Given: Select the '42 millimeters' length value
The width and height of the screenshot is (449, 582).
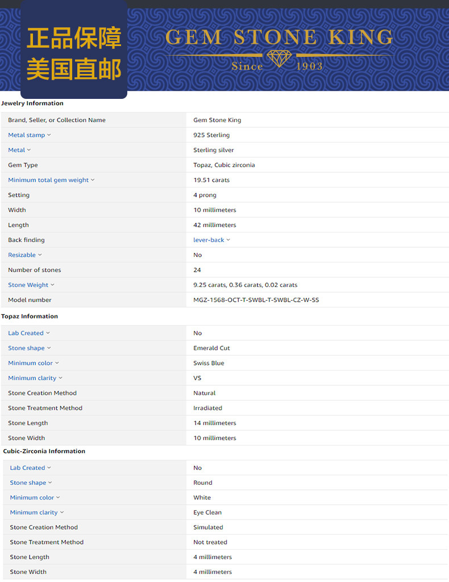Looking at the screenshot, I should coord(214,225).
